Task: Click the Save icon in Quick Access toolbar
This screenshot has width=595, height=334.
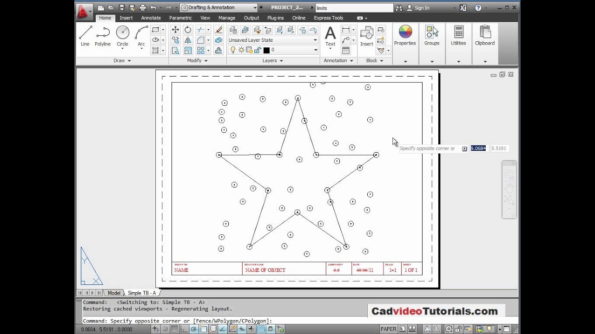Action: pos(122,8)
